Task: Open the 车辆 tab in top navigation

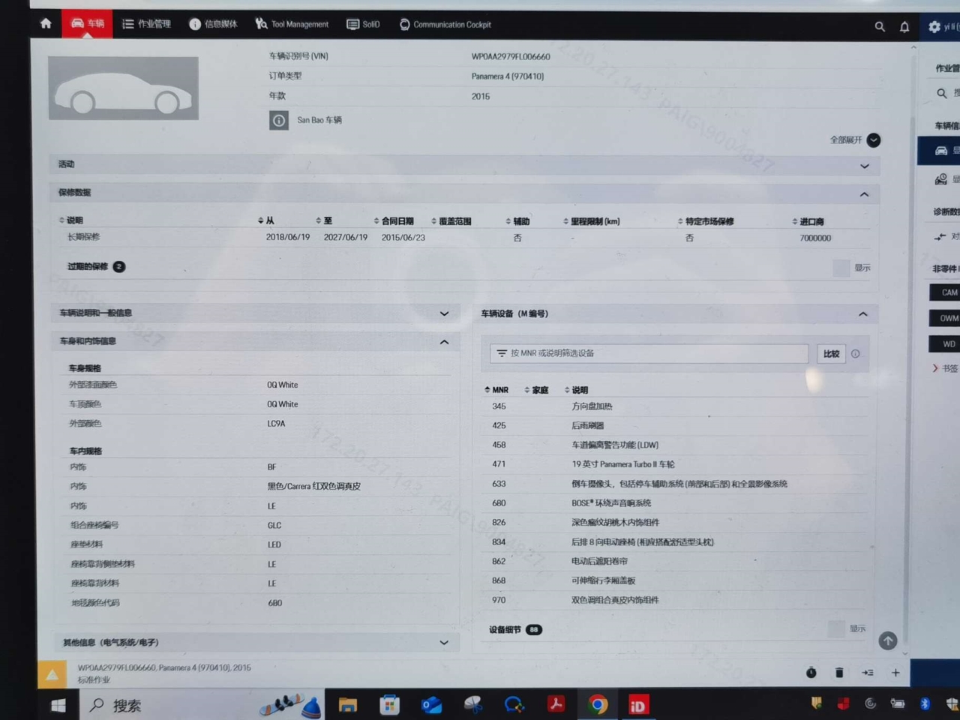Action: [87, 24]
